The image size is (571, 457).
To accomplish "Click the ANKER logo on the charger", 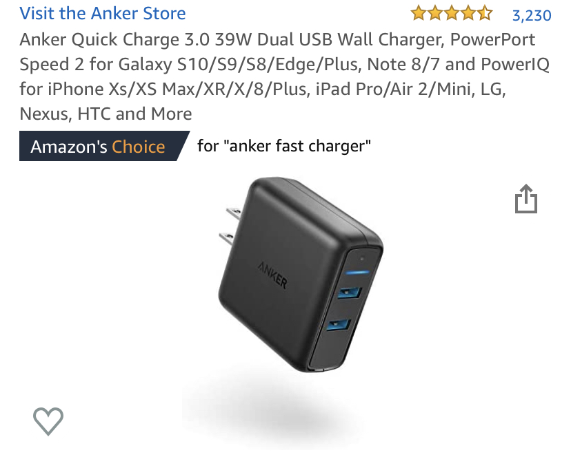I will coord(272,275).
